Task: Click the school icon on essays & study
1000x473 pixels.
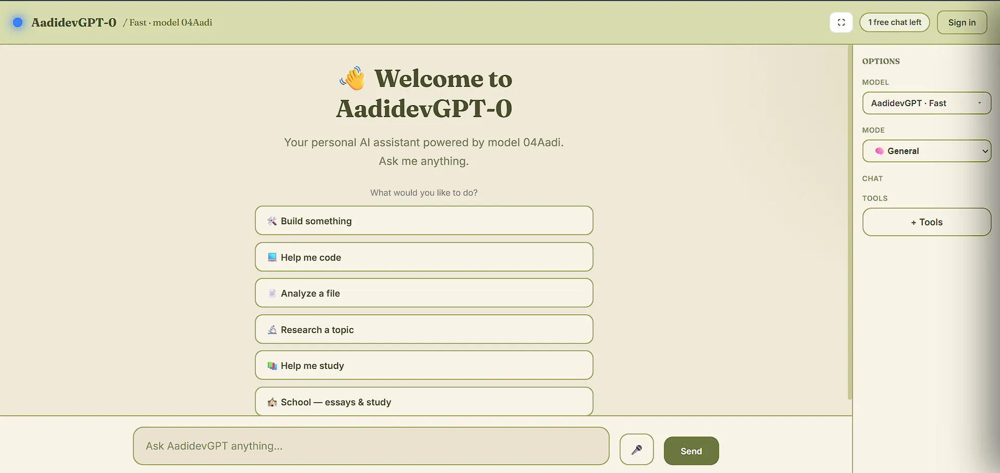Action: (272, 402)
